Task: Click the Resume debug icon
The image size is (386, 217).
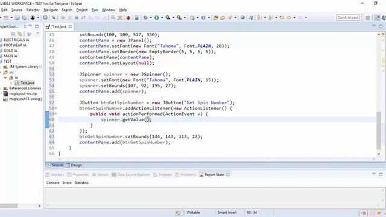Action: [x=63, y=17]
